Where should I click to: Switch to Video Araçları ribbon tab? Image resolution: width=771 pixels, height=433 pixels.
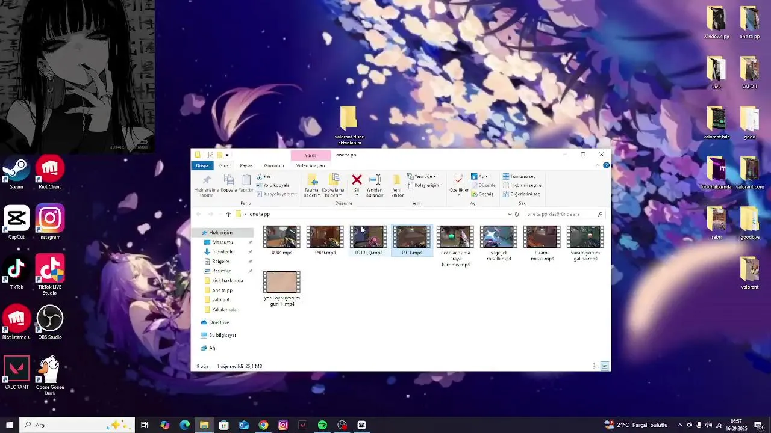(311, 165)
